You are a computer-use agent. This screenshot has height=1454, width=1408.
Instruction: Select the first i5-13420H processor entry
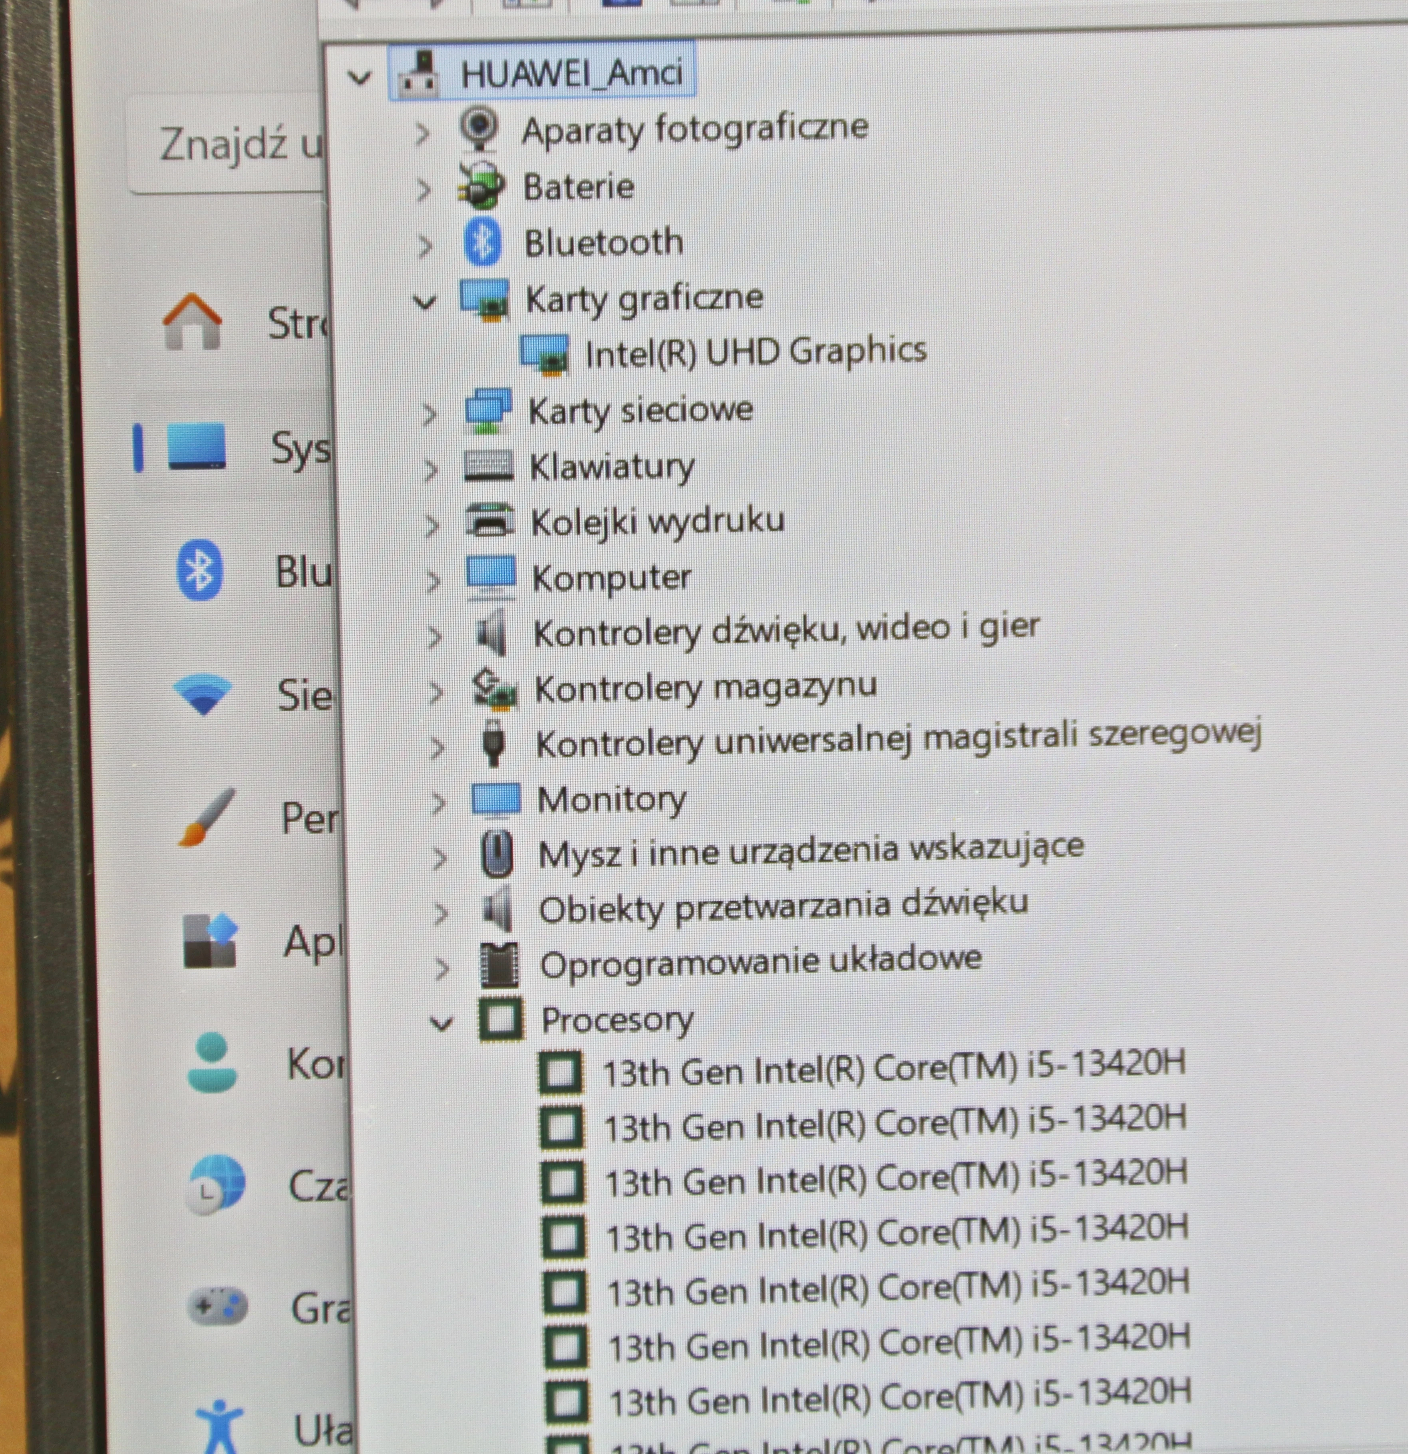tap(894, 1069)
